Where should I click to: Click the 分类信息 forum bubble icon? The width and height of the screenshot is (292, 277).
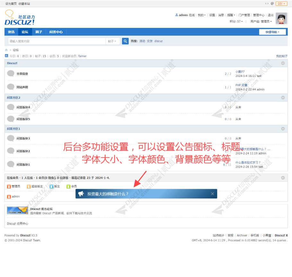pos(11,73)
